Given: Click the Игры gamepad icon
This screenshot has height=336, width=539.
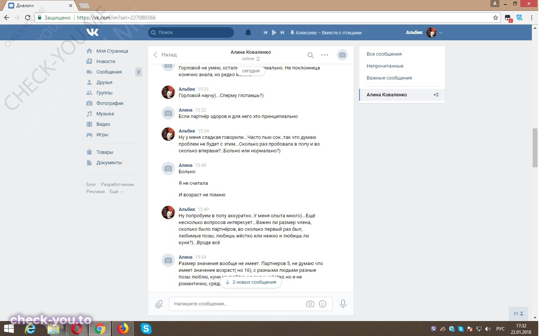Looking at the screenshot, I should (x=89, y=135).
